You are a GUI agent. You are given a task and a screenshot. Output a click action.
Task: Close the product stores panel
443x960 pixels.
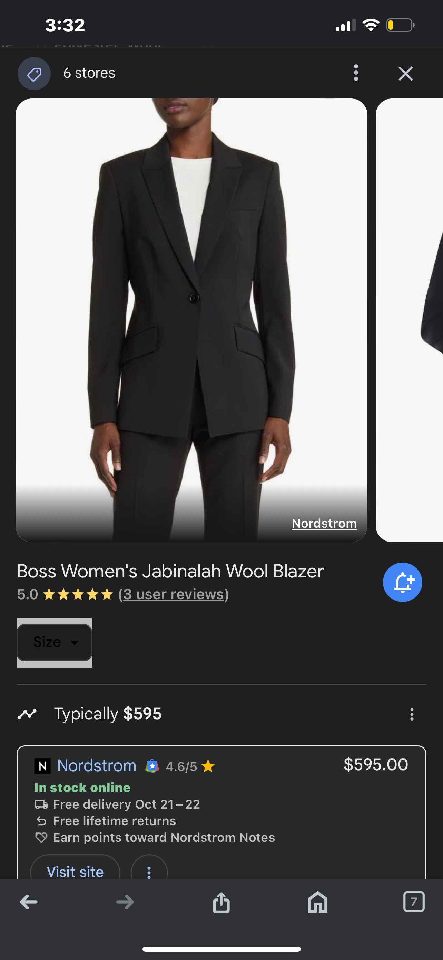click(405, 73)
